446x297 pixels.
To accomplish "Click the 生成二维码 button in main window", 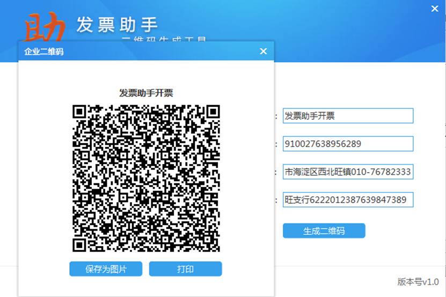I will point(324,231).
